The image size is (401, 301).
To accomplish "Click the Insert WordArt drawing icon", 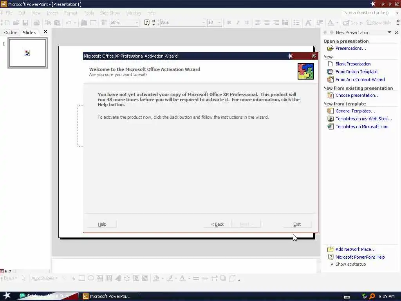I will pos(118,278).
